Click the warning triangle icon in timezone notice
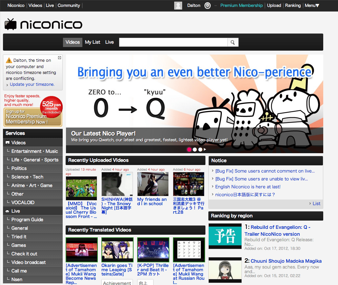The height and width of the screenshot is (285, 338). (9, 60)
